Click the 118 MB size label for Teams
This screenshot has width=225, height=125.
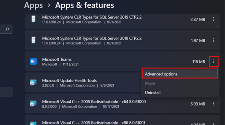click(199, 62)
